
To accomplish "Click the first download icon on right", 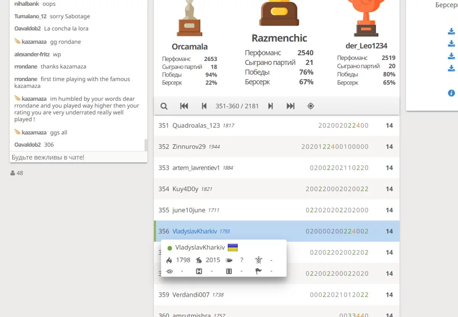I will [x=451, y=32].
